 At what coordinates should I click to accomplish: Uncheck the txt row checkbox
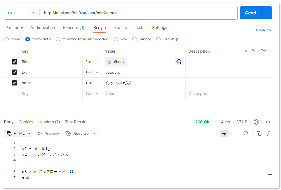[14, 72]
